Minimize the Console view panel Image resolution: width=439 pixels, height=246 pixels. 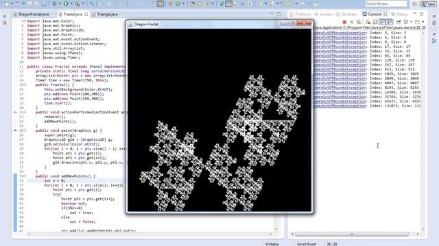[x=414, y=14]
